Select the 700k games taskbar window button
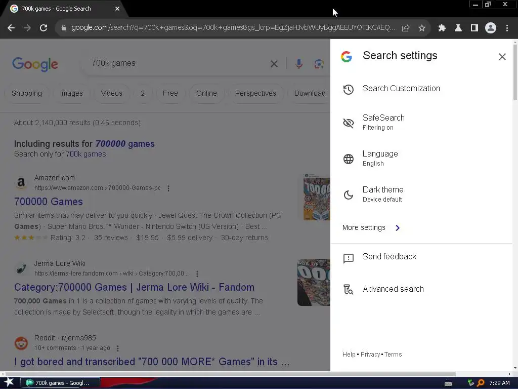This screenshot has height=389, width=518. [60, 383]
